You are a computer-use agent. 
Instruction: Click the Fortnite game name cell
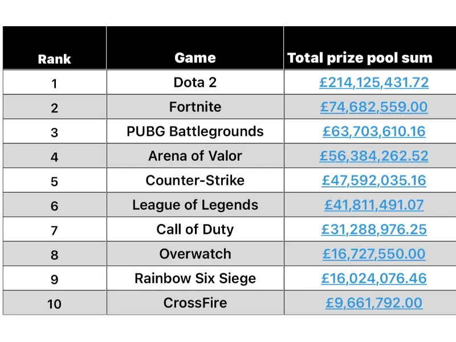point(195,107)
